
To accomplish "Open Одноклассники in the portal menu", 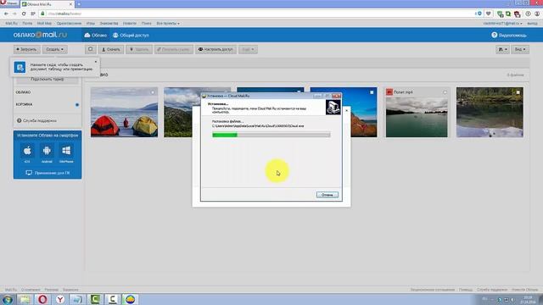I will pyautogui.click(x=69, y=23).
